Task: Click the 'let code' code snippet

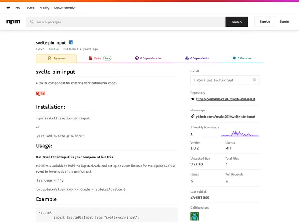Action: click(50, 180)
